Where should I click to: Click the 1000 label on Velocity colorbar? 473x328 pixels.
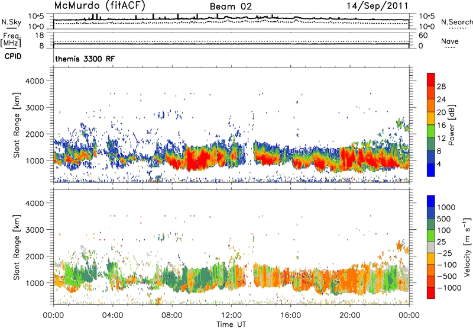[x=446, y=207]
